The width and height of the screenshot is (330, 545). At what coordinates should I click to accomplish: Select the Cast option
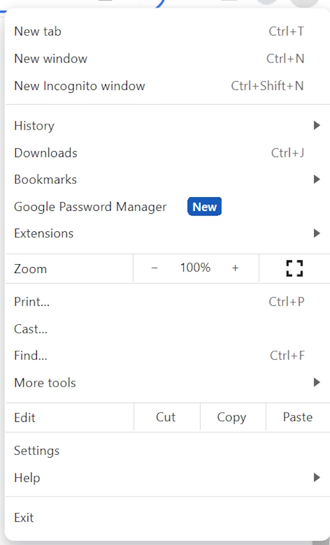point(31,329)
